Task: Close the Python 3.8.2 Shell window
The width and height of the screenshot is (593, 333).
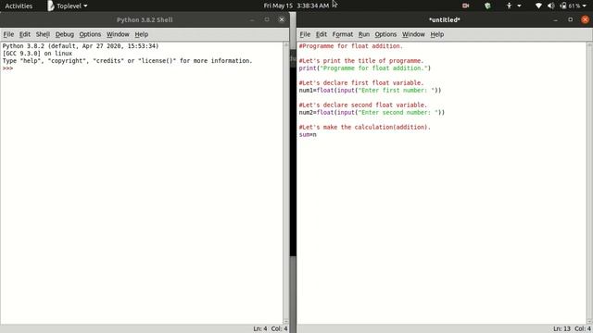Action: click(x=282, y=19)
